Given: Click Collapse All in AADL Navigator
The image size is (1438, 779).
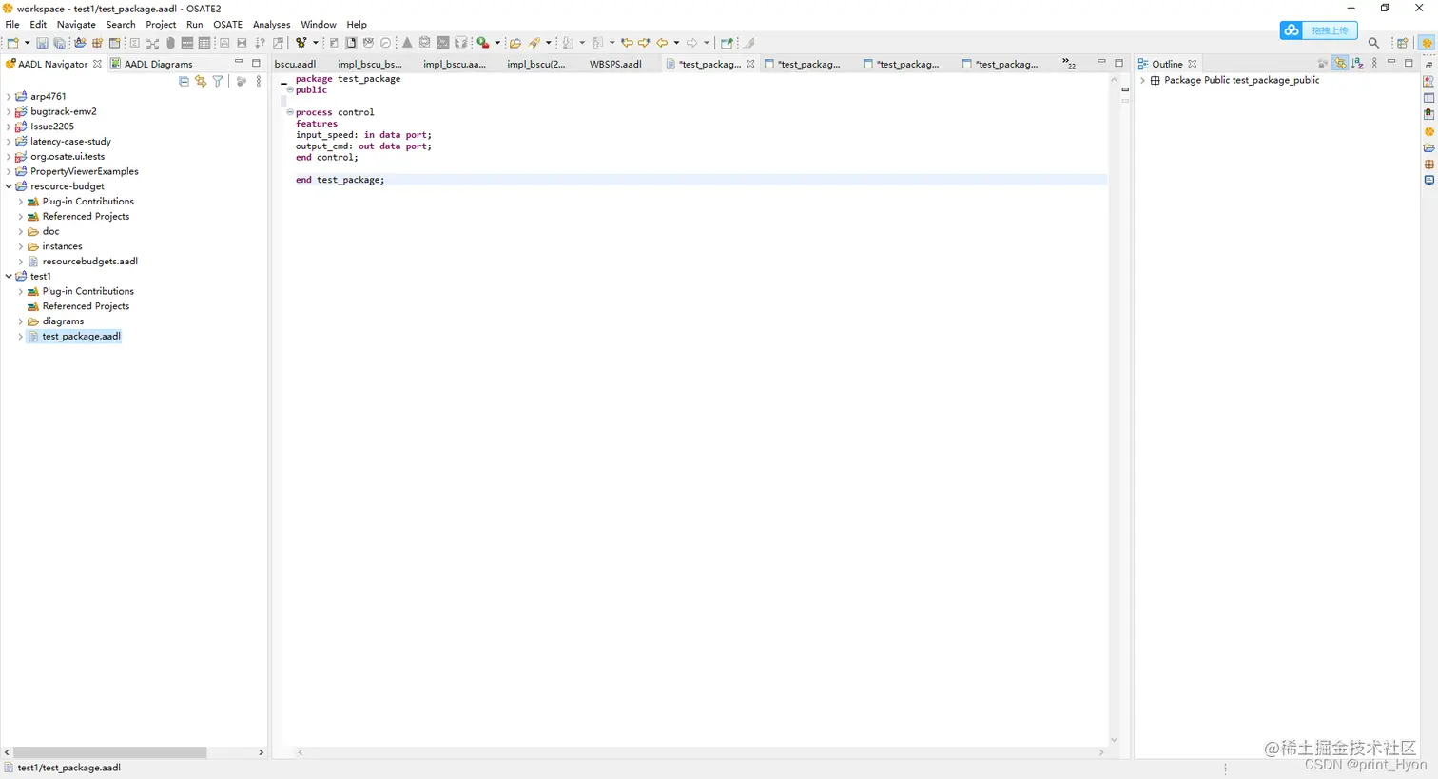Looking at the screenshot, I should [184, 82].
